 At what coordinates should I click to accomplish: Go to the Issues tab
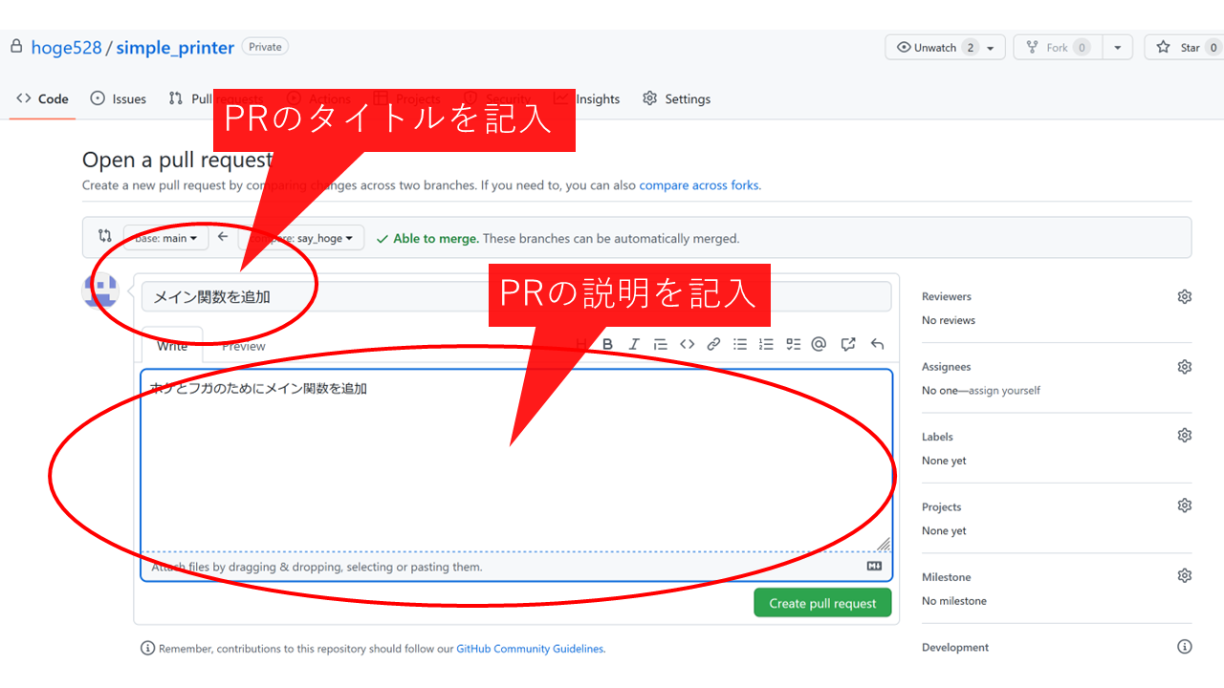click(119, 98)
